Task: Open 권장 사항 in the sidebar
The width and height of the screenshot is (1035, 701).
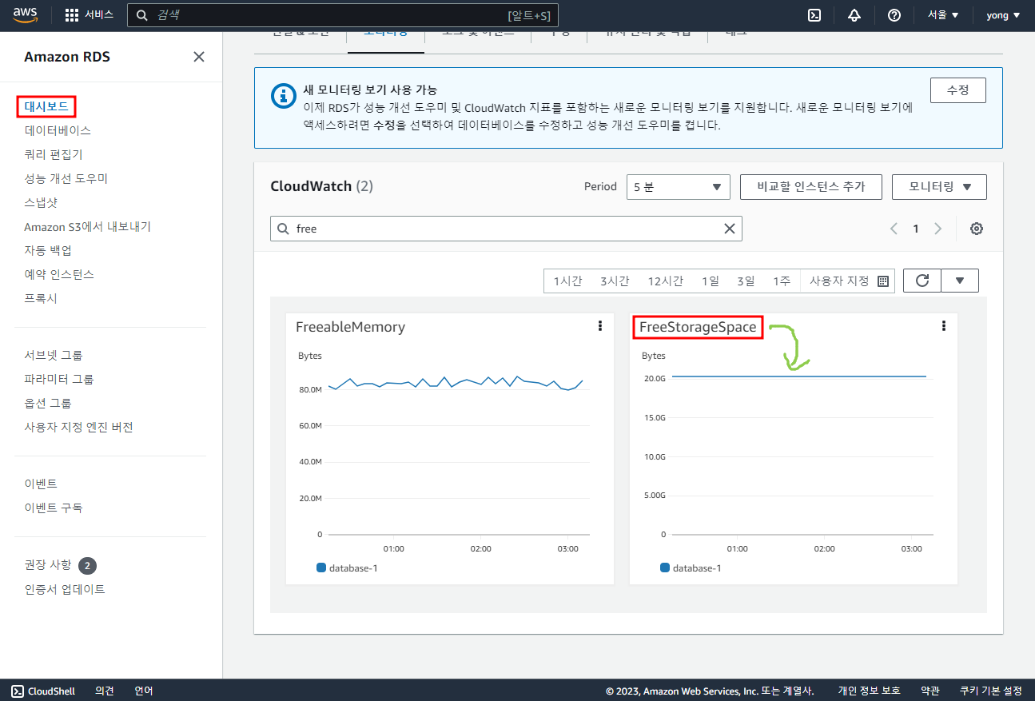Action: point(48,565)
